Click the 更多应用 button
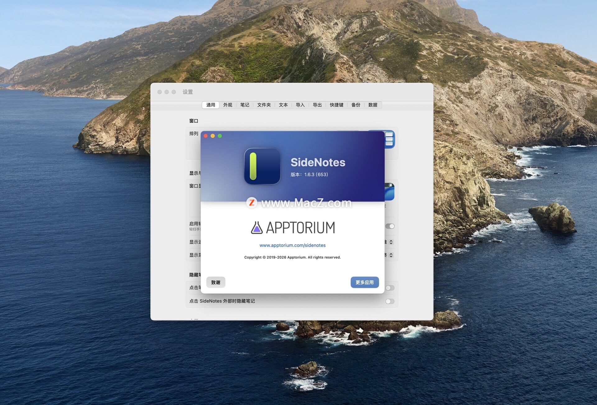Image resolution: width=597 pixels, height=405 pixels. (x=365, y=282)
